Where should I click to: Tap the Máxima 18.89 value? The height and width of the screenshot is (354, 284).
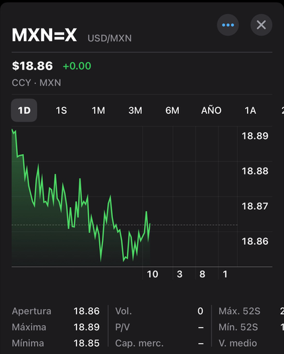click(x=87, y=327)
